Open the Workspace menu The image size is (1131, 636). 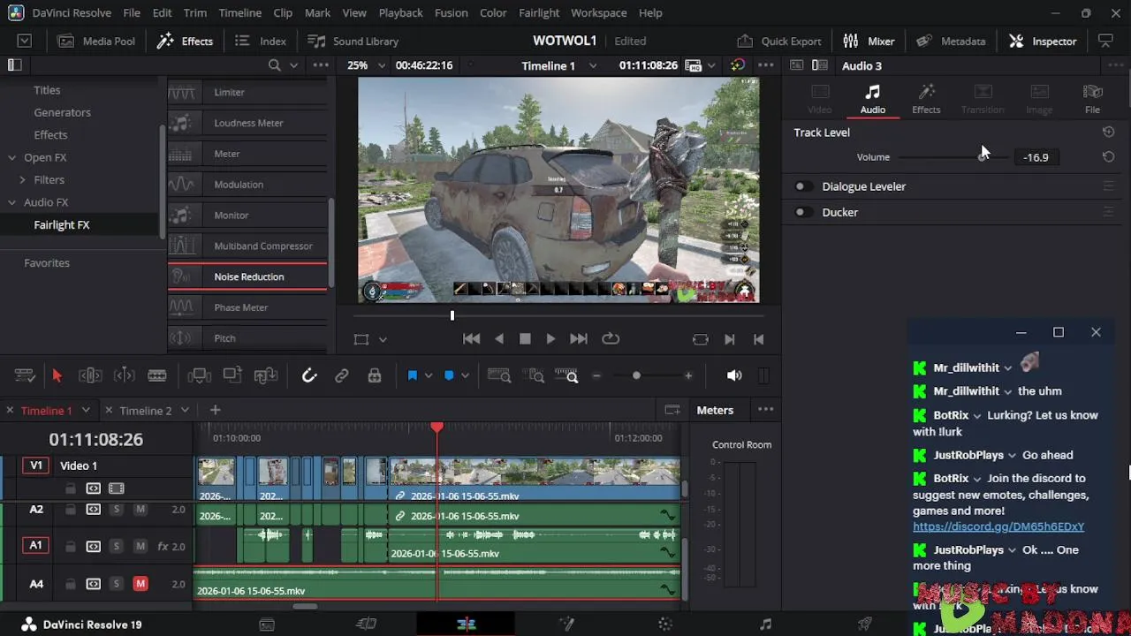[x=598, y=13]
